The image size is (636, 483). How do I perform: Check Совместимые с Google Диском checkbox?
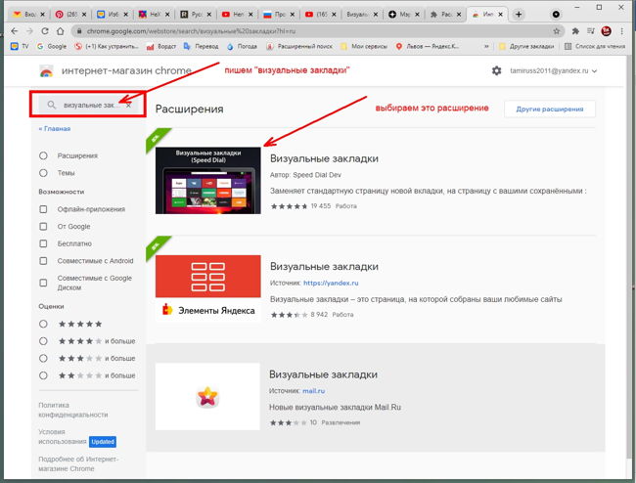tap(43, 283)
